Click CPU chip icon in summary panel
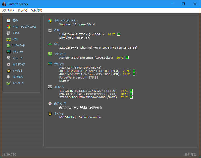The height and width of the screenshot is (158, 201). [x=50, y=30]
